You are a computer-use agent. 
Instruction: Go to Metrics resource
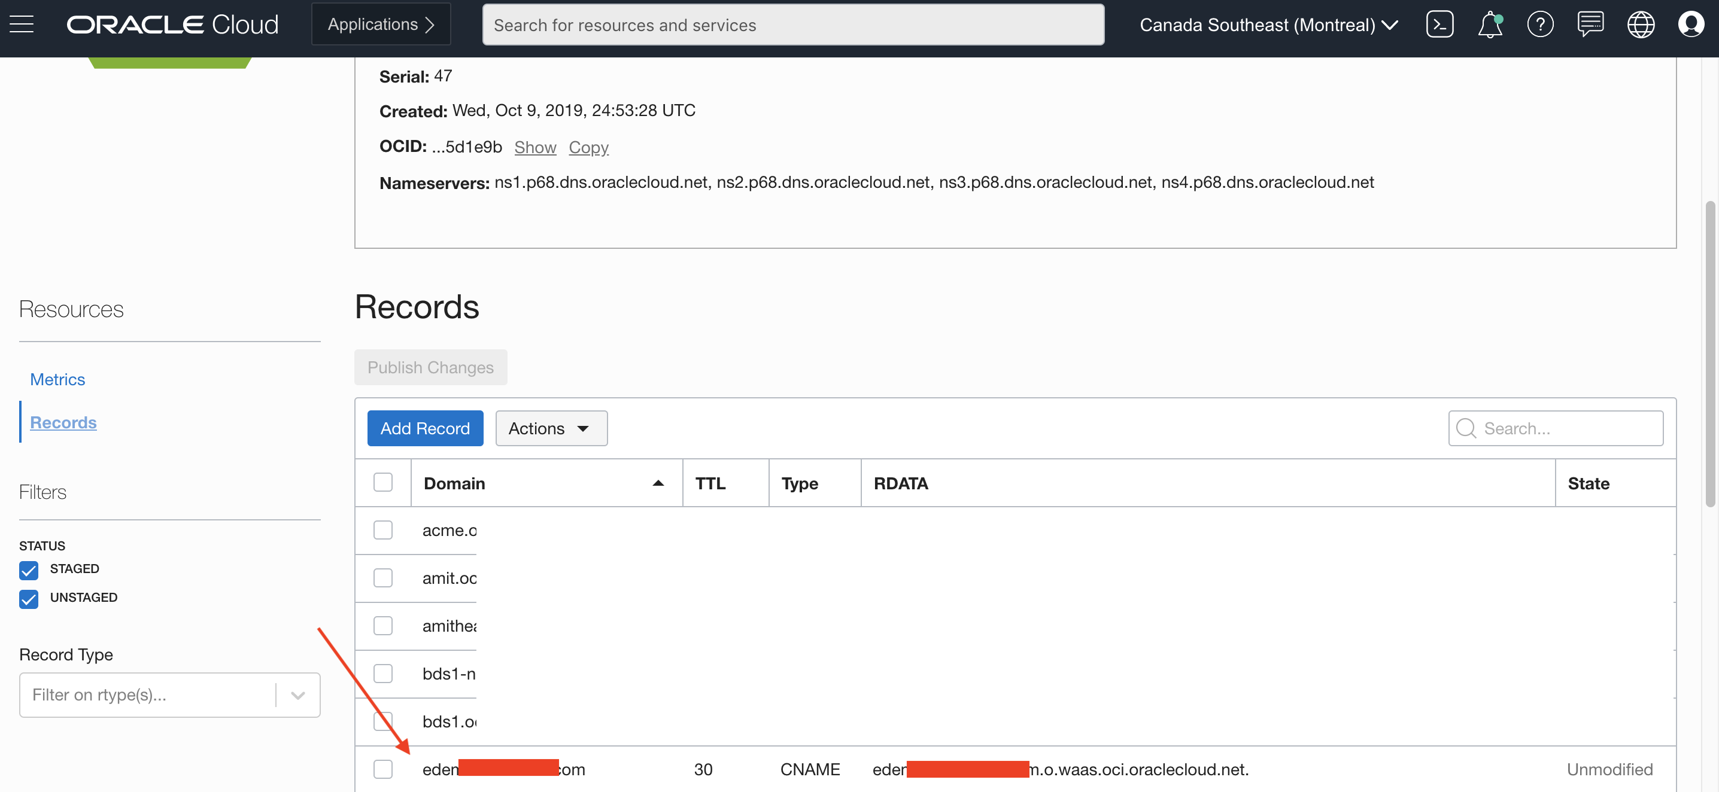57,379
